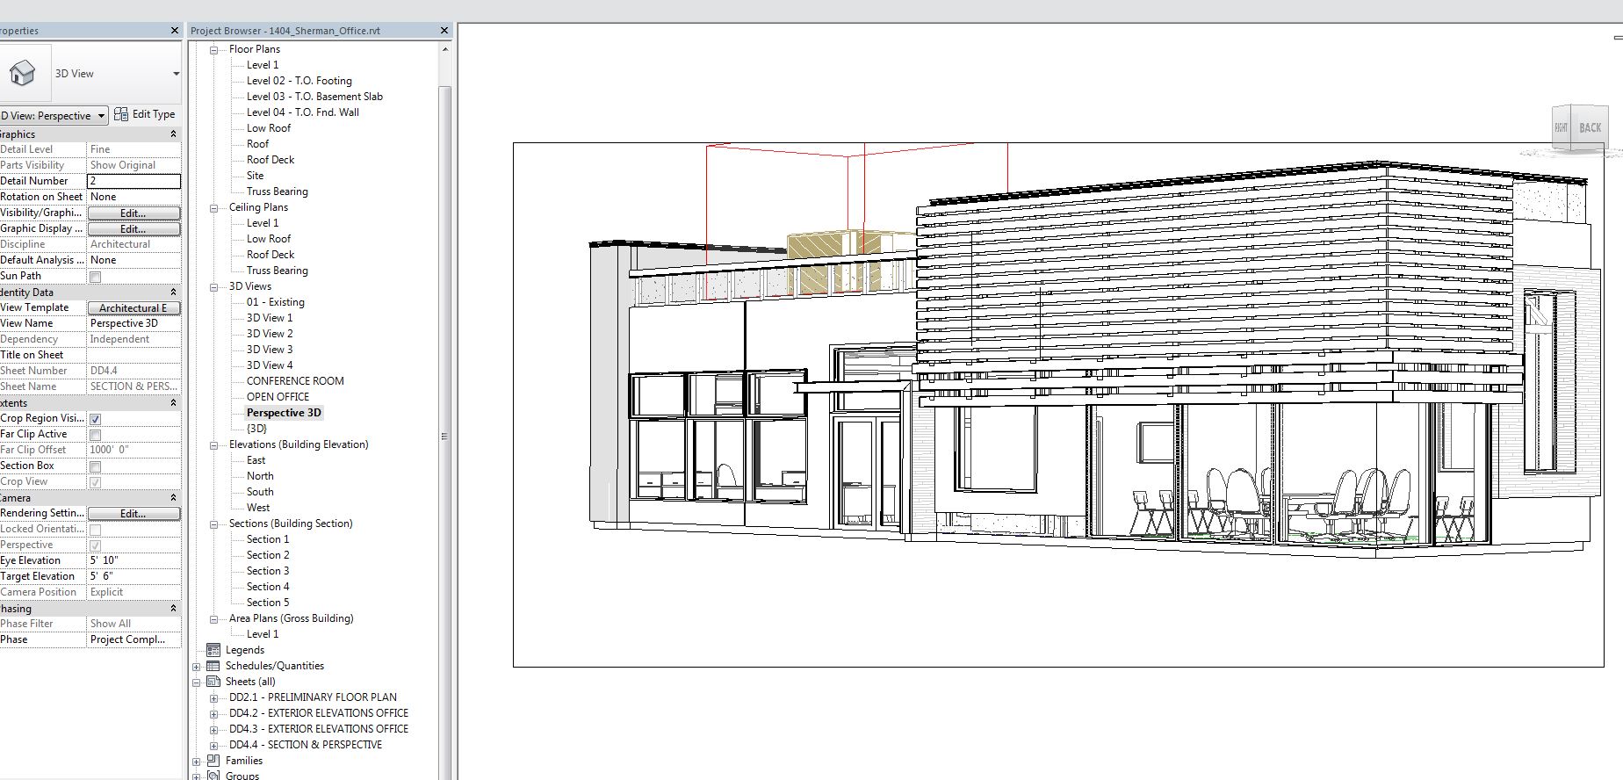Collapse the Extents properties section
The image size is (1623, 780).
point(173,403)
